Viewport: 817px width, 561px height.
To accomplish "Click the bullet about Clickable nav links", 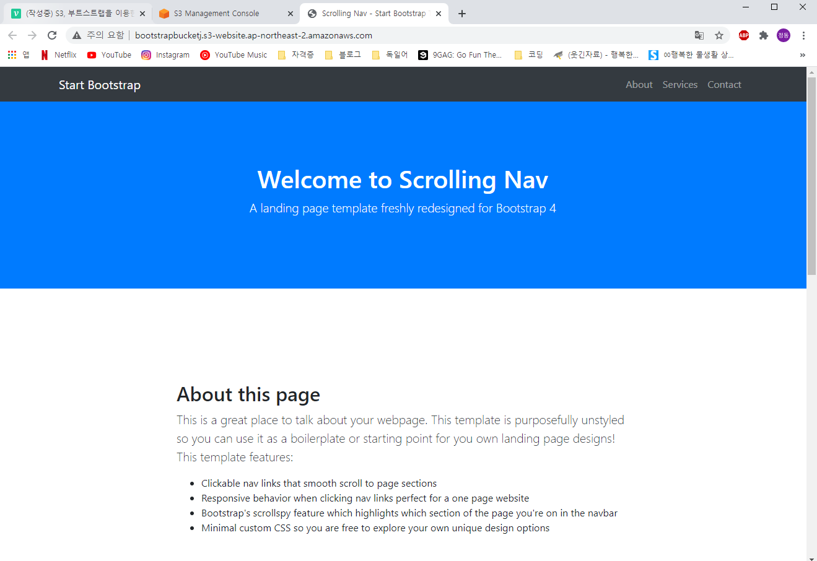I will tap(319, 484).
